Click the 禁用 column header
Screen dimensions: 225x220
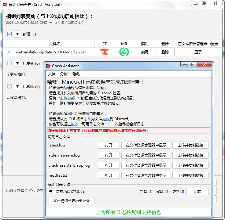tap(145, 44)
